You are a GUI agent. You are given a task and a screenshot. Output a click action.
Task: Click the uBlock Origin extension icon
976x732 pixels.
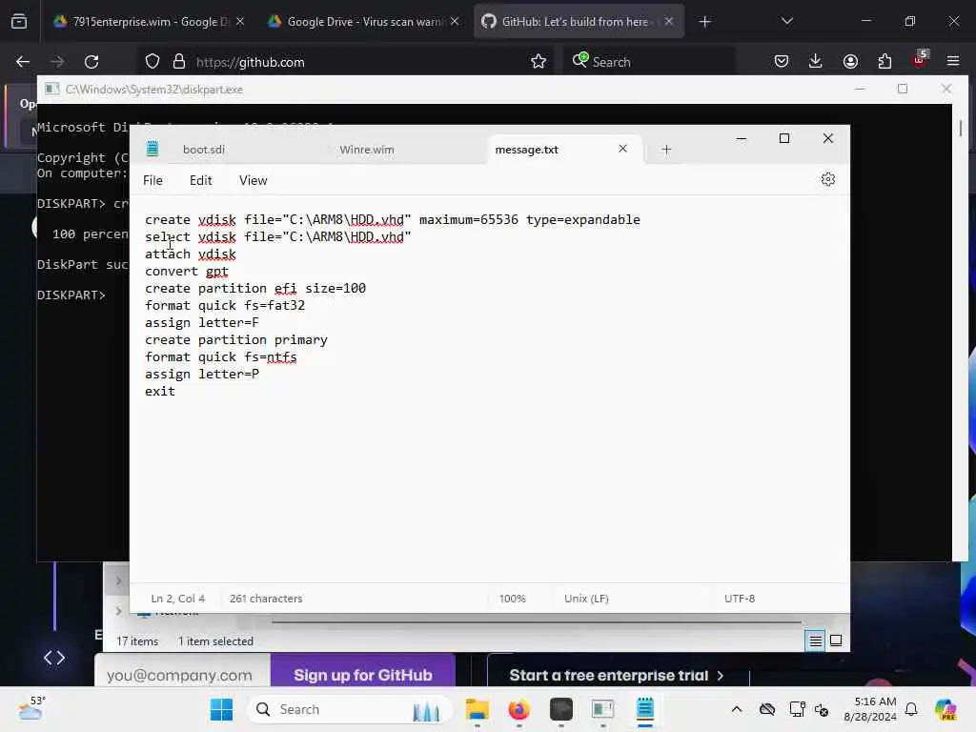click(920, 60)
